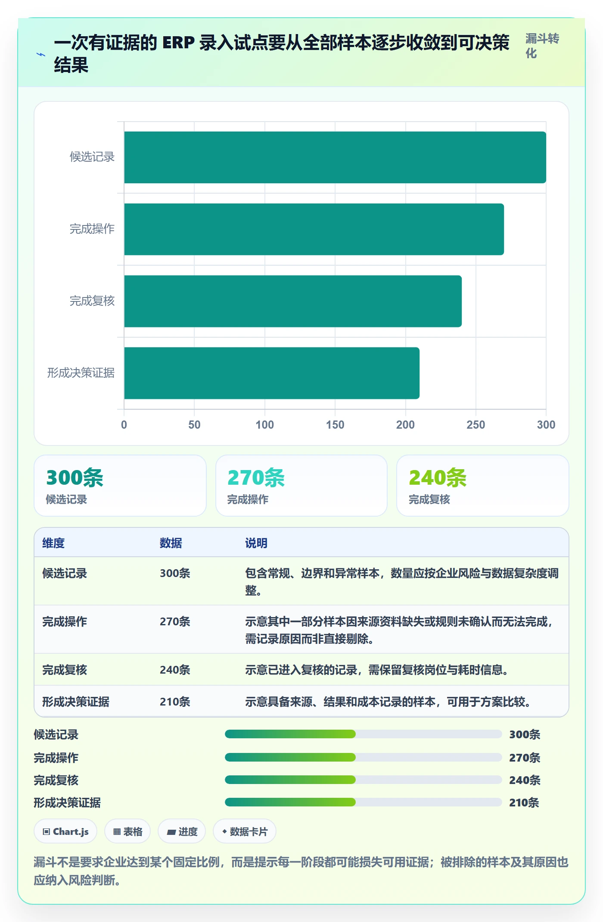This screenshot has height=922, width=603.
Task: Select the 形成决策证据 table row label
Action: pos(76,702)
